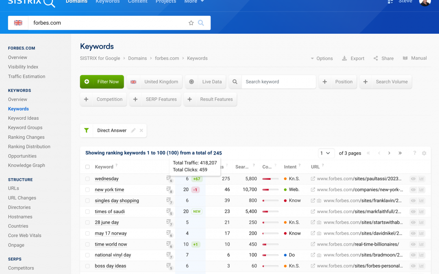Click the magnifier search icon beside forbes.com

[x=201, y=23]
